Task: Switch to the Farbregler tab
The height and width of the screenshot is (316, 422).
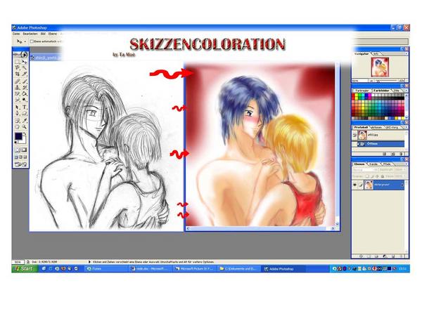Action: [362, 91]
